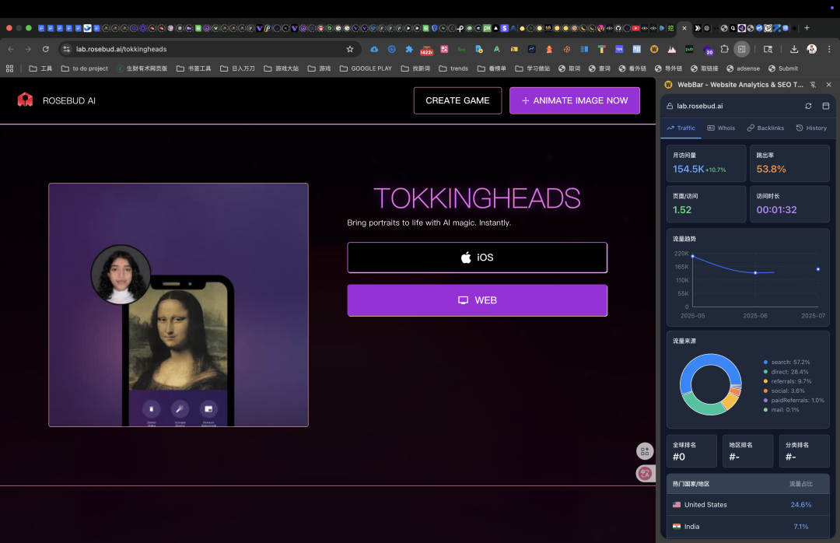The width and height of the screenshot is (840, 543).
Task: Switch to the Whois tab in WebBar
Action: [x=721, y=128]
